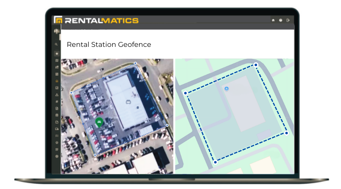This screenshot has width=341, height=189.
Task: Go to home via header home icon
Action: (x=273, y=20)
